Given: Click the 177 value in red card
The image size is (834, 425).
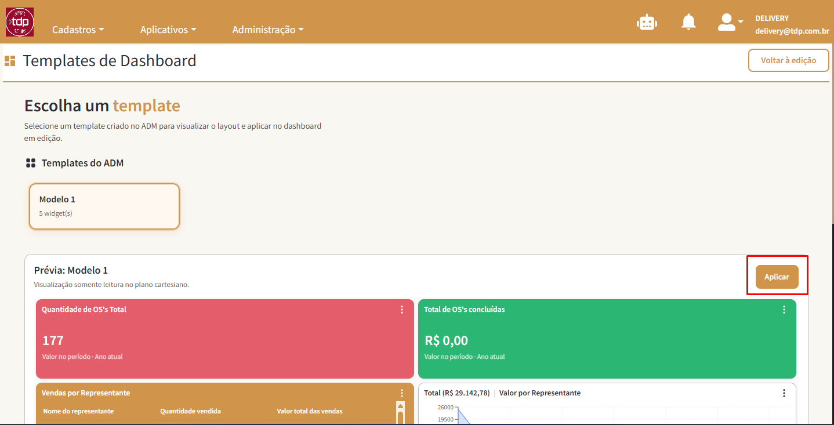Looking at the screenshot, I should click(x=53, y=340).
